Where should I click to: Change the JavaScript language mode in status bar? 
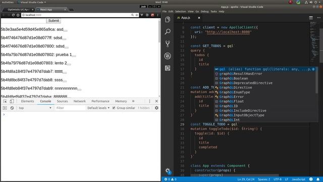click(x=298, y=179)
